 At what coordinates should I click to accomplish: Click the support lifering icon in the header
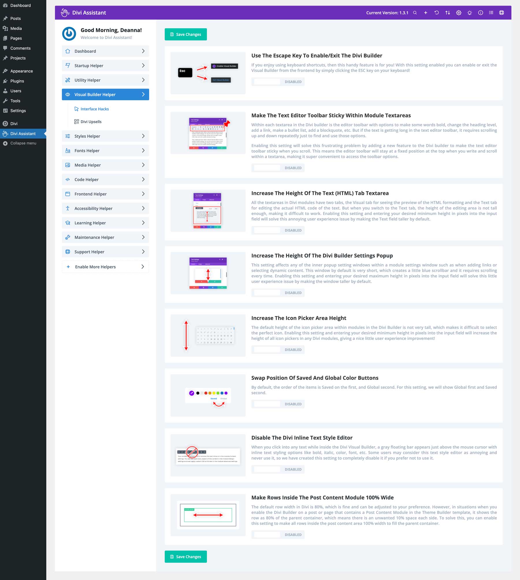[502, 13]
